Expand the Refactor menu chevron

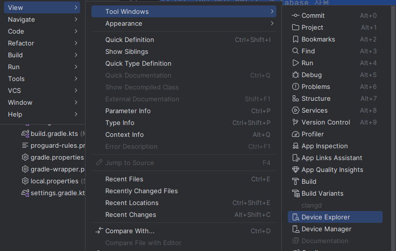pyautogui.click(x=76, y=43)
